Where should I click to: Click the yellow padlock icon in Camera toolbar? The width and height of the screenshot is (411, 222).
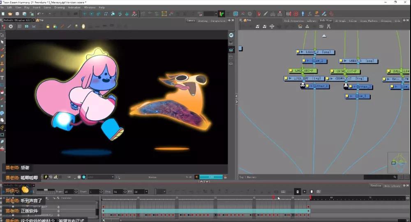(x=48, y=26)
